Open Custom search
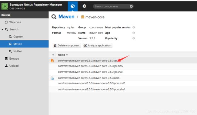 [18, 37]
